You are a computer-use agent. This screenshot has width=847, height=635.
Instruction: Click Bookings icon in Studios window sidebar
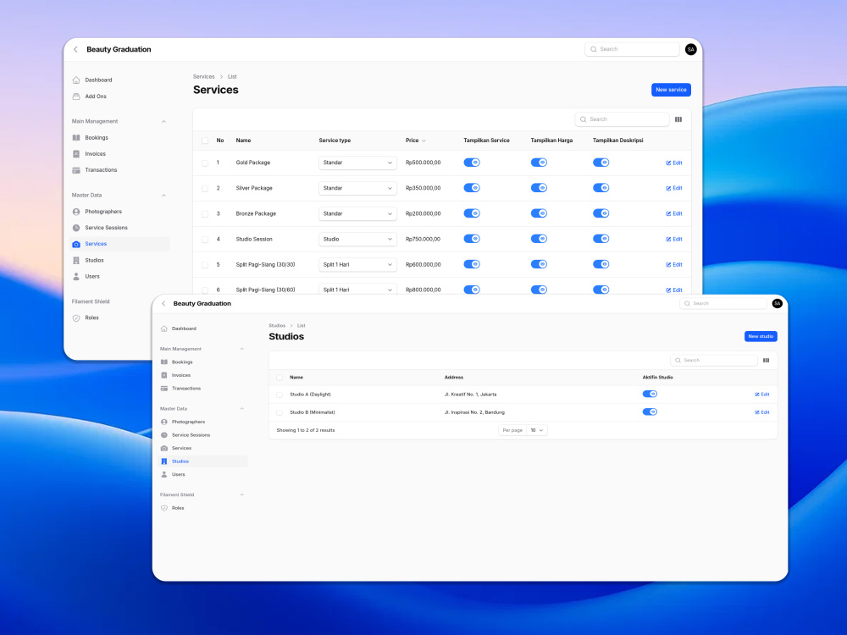(164, 362)
